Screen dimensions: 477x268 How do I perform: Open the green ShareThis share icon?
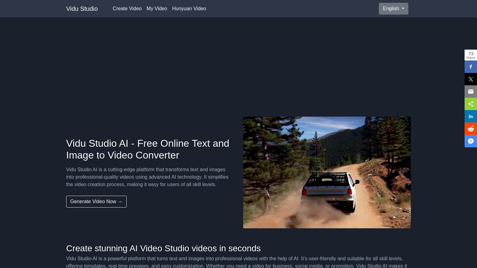pos(470,104)
